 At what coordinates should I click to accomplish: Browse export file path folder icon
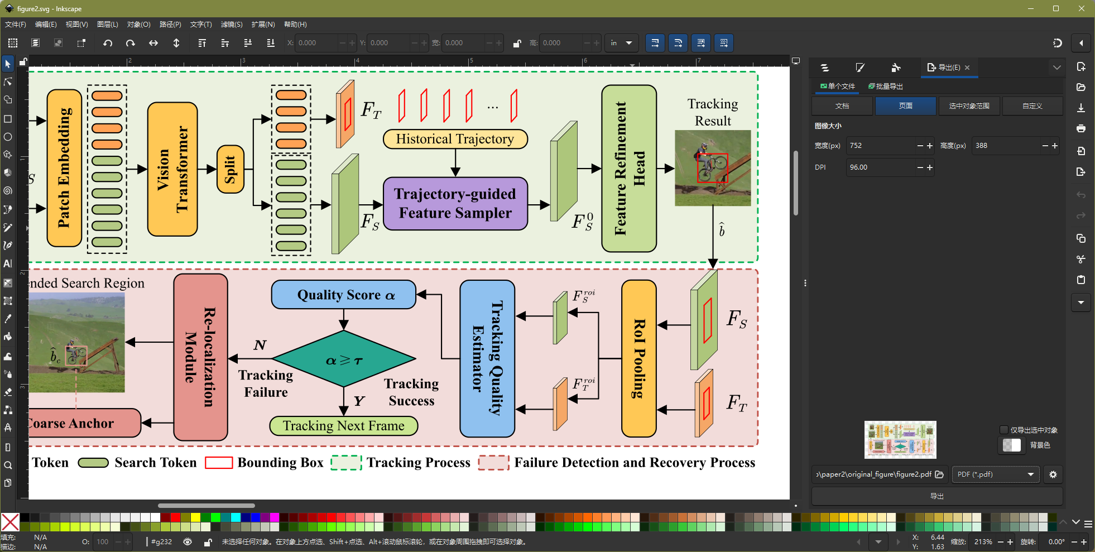[939, 474]
